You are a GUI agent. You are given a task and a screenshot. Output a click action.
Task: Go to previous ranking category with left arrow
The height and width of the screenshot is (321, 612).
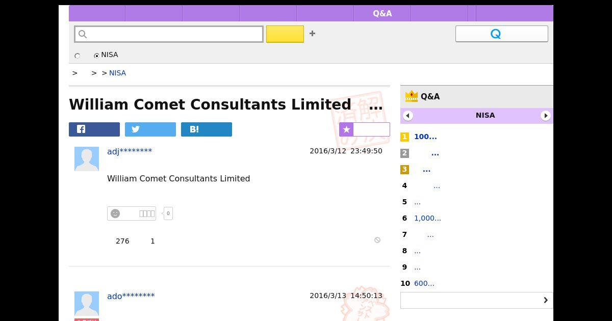407,116
